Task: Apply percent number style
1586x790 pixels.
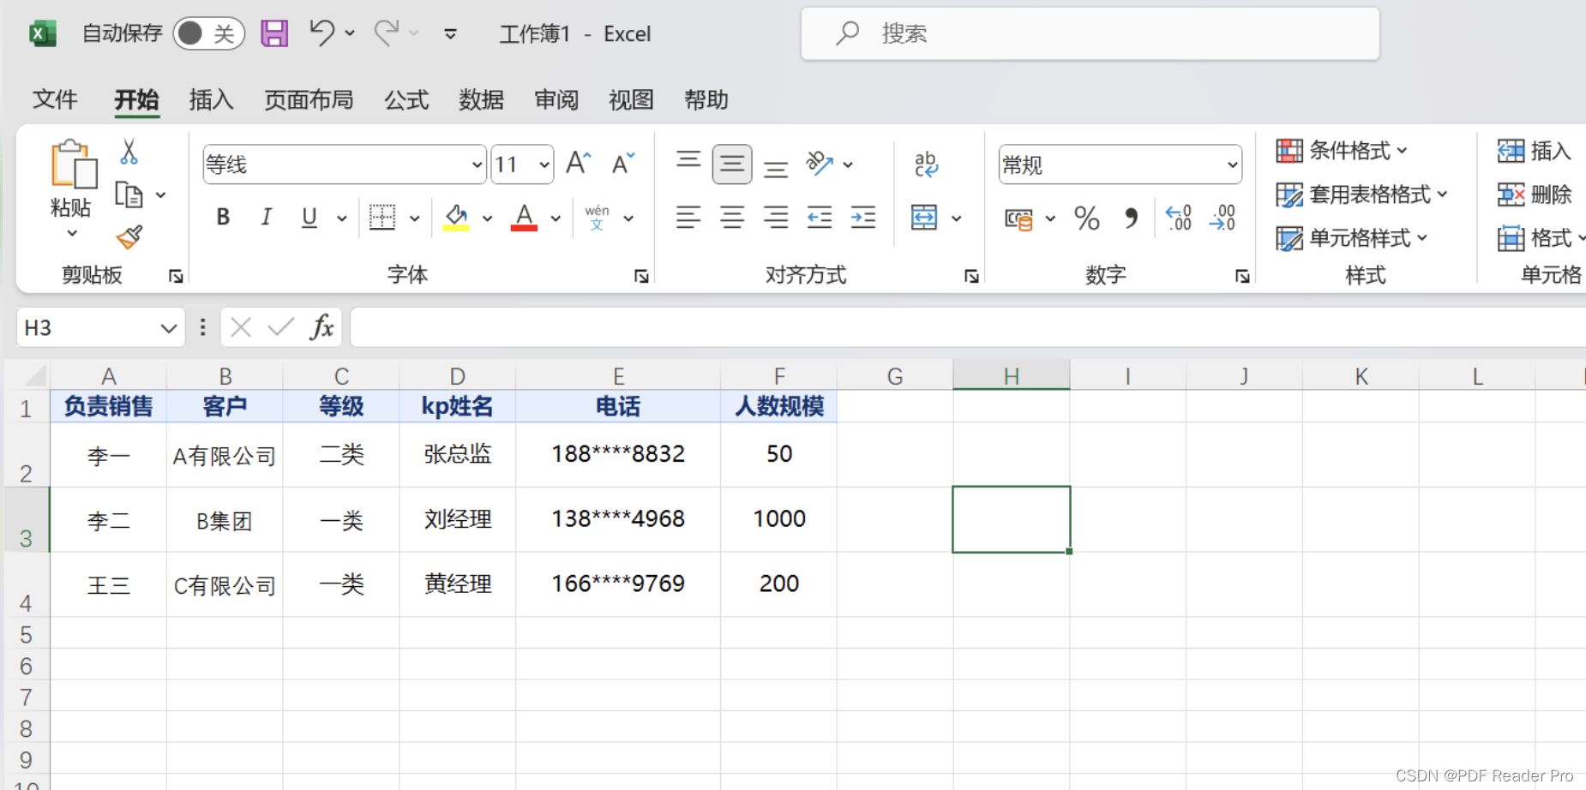Action: [1085, 218]
